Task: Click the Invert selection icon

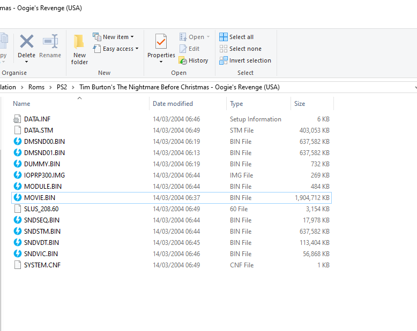Action: 224,60
